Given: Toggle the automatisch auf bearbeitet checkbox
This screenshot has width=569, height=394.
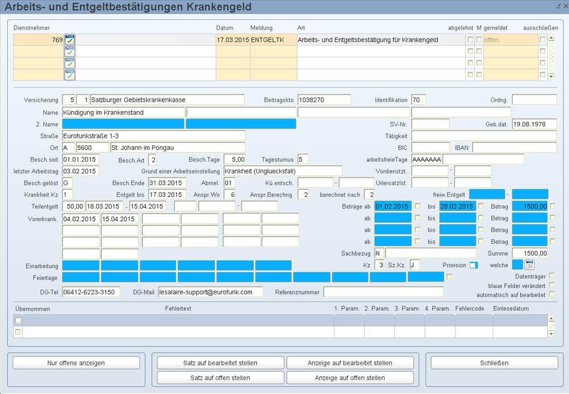Looking at the screenshot, I should pyautogui.click(x=551, y=294).
